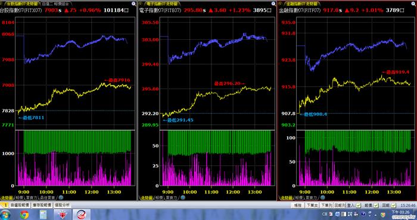Open the 自選股報價 page tab
417x220 pixels.
[20, 205]
